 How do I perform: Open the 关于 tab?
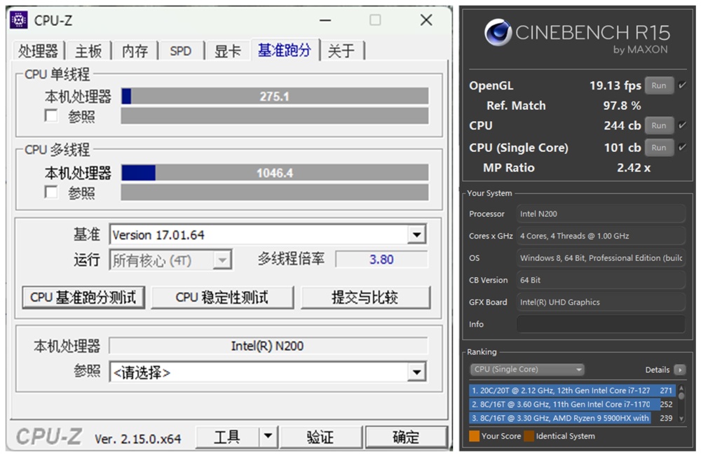[341, 51]
